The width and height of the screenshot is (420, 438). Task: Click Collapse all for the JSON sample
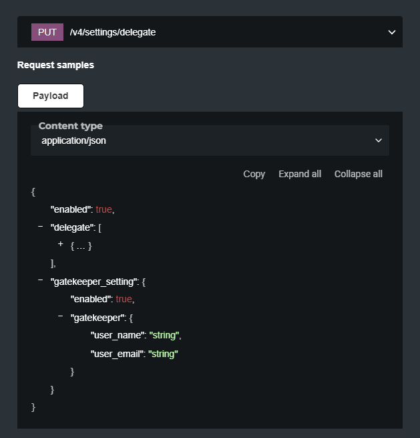(358, 174)
